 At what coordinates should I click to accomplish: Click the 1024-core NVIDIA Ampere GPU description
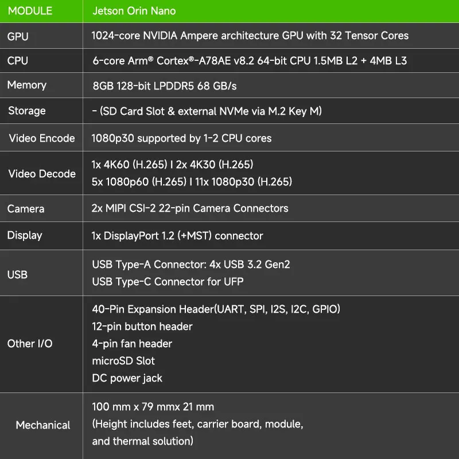250,36
